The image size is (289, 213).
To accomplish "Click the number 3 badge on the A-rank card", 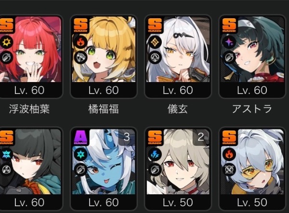I will (127, 137).
